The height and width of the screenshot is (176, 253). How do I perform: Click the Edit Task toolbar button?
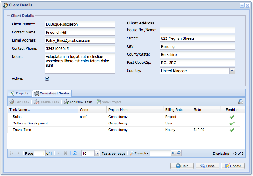(x=19, y=102)
